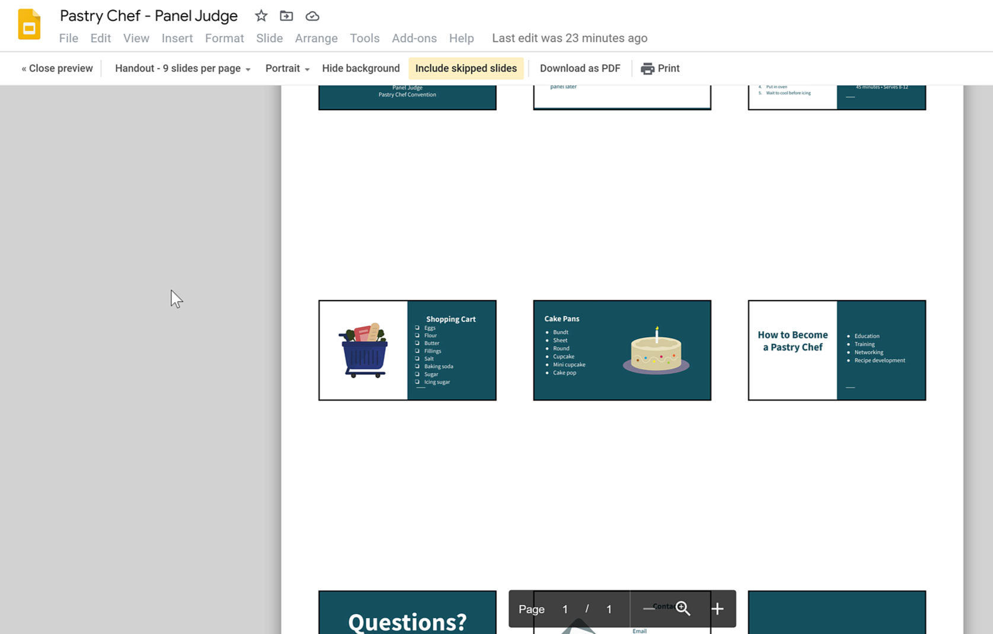
Task: Open the Tools menu
Action: tap(365, 38)
